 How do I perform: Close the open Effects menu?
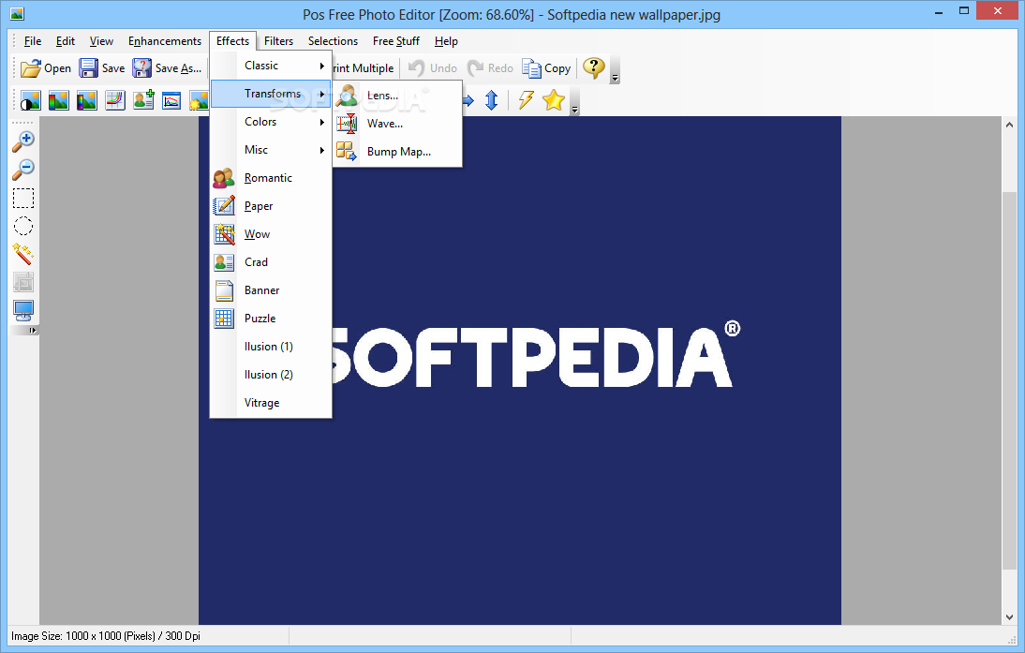232,41
